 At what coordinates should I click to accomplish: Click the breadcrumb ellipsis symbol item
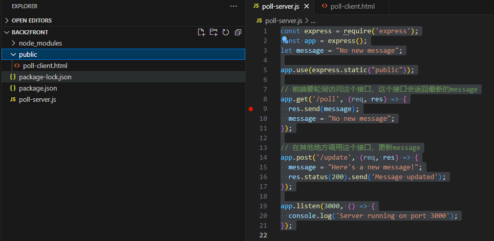(x=313, y=21)
